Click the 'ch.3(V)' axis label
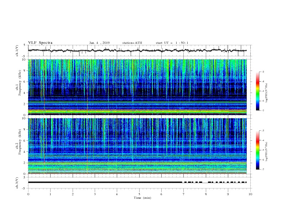The image size is (282, 218). click(x=17, y=183)
